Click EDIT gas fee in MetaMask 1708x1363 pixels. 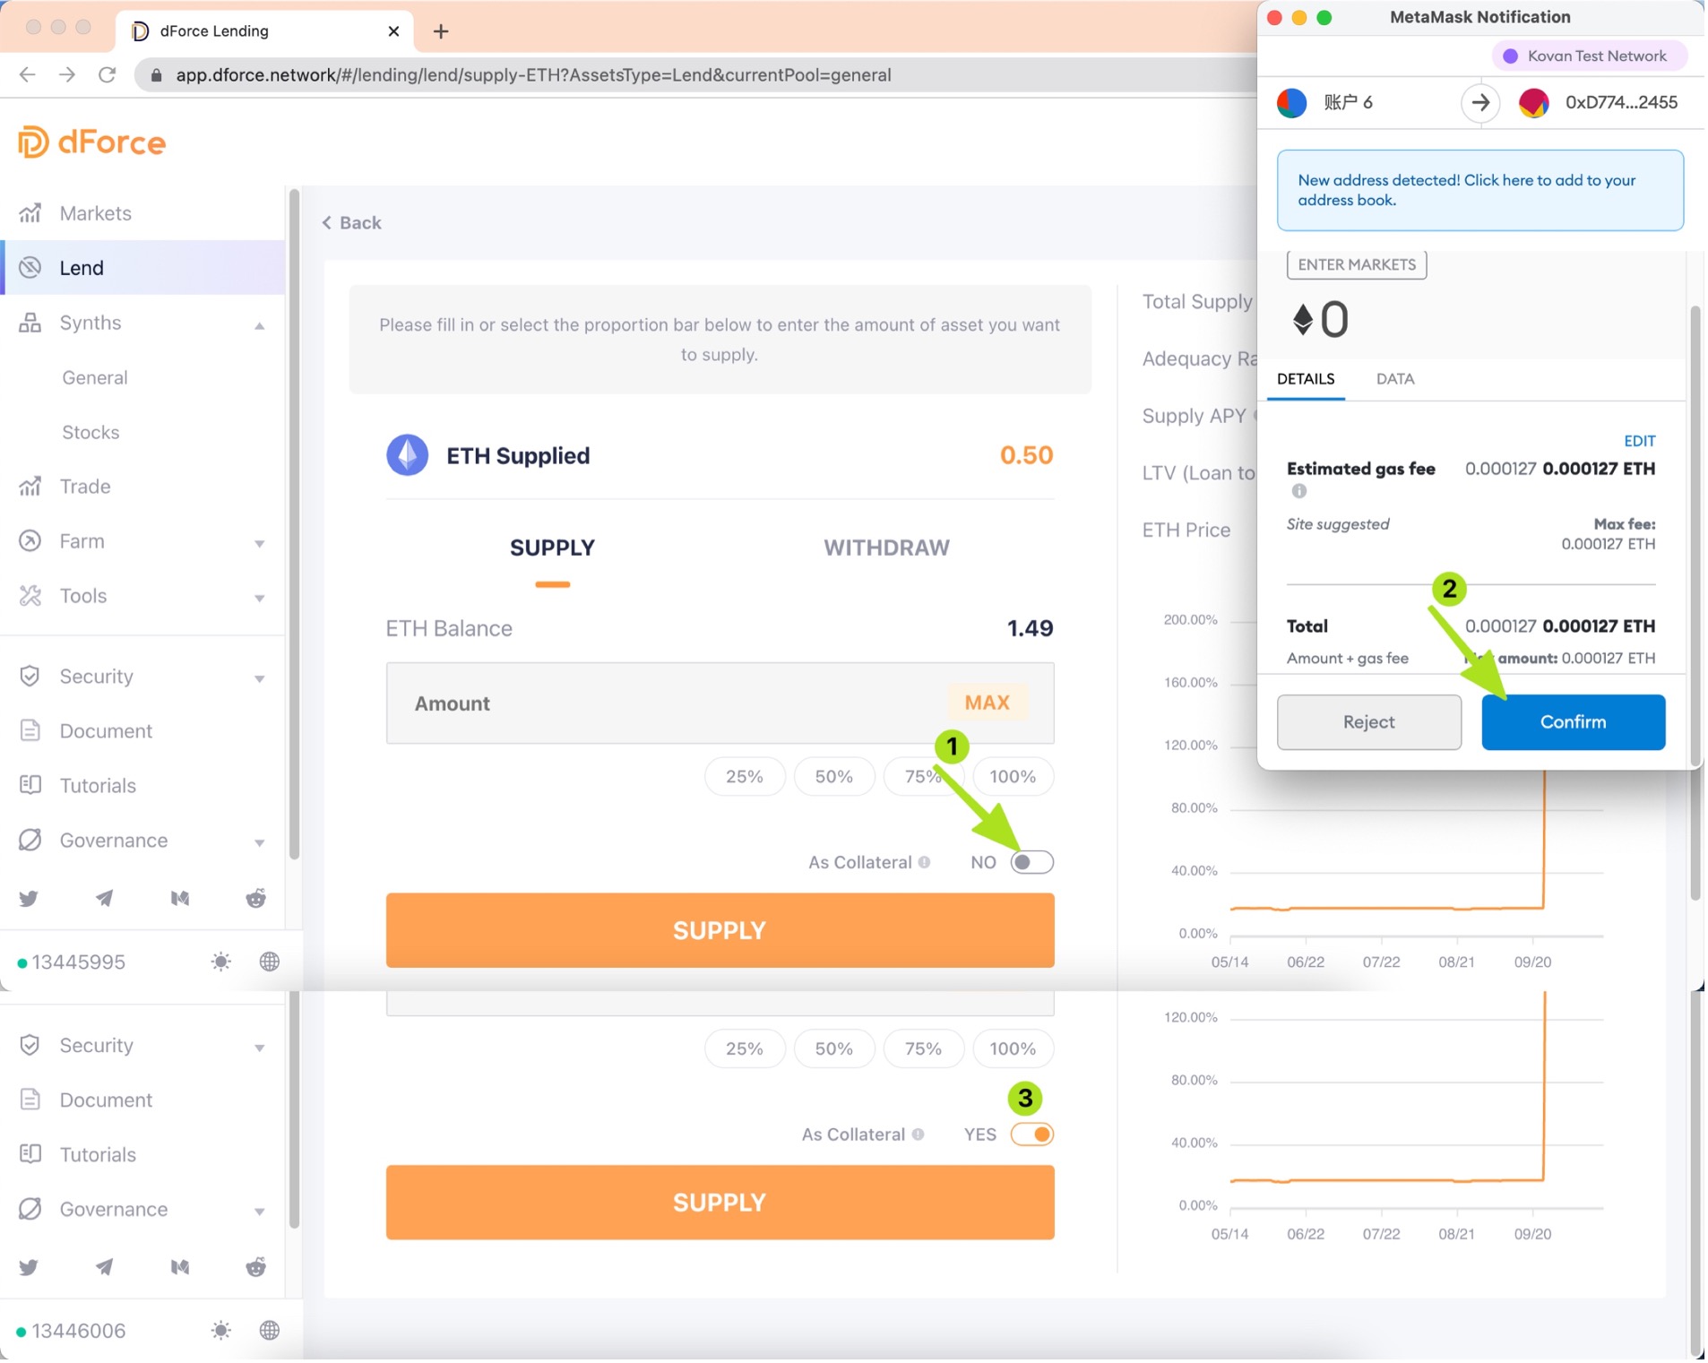[1641, 442]
